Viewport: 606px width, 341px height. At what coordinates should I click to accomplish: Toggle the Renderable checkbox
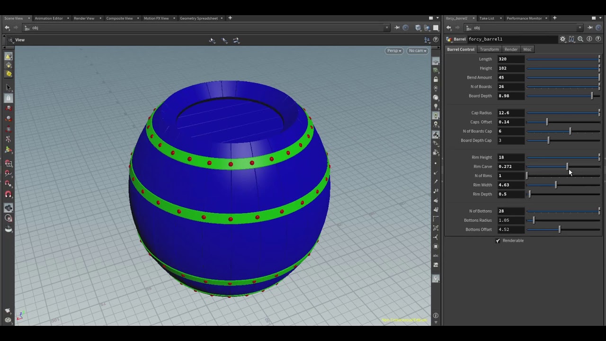pos(498,241)
